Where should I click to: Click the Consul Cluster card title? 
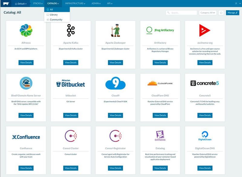pyautogui.click(x=71, y=148)
